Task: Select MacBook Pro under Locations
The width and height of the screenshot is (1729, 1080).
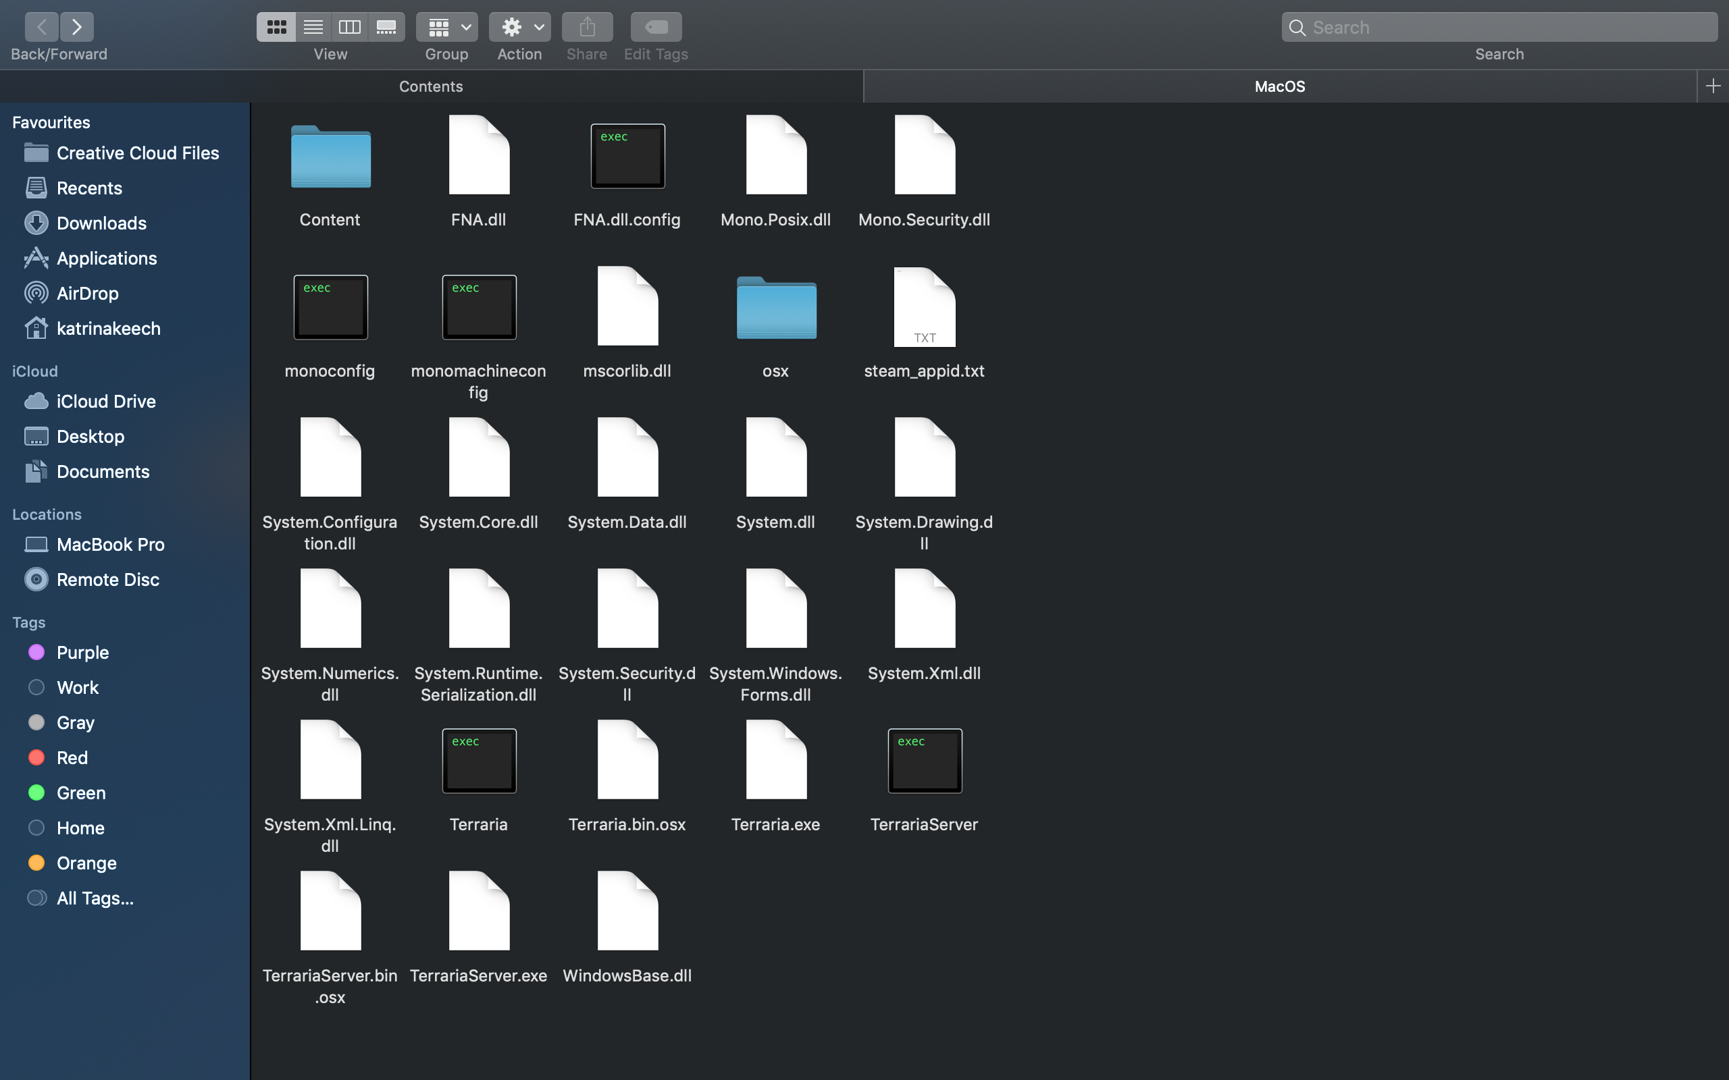Action: pyautogui.click(x=125, y=544)
